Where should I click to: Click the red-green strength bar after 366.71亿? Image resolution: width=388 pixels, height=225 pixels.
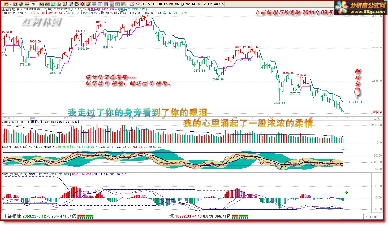point(240,217)
